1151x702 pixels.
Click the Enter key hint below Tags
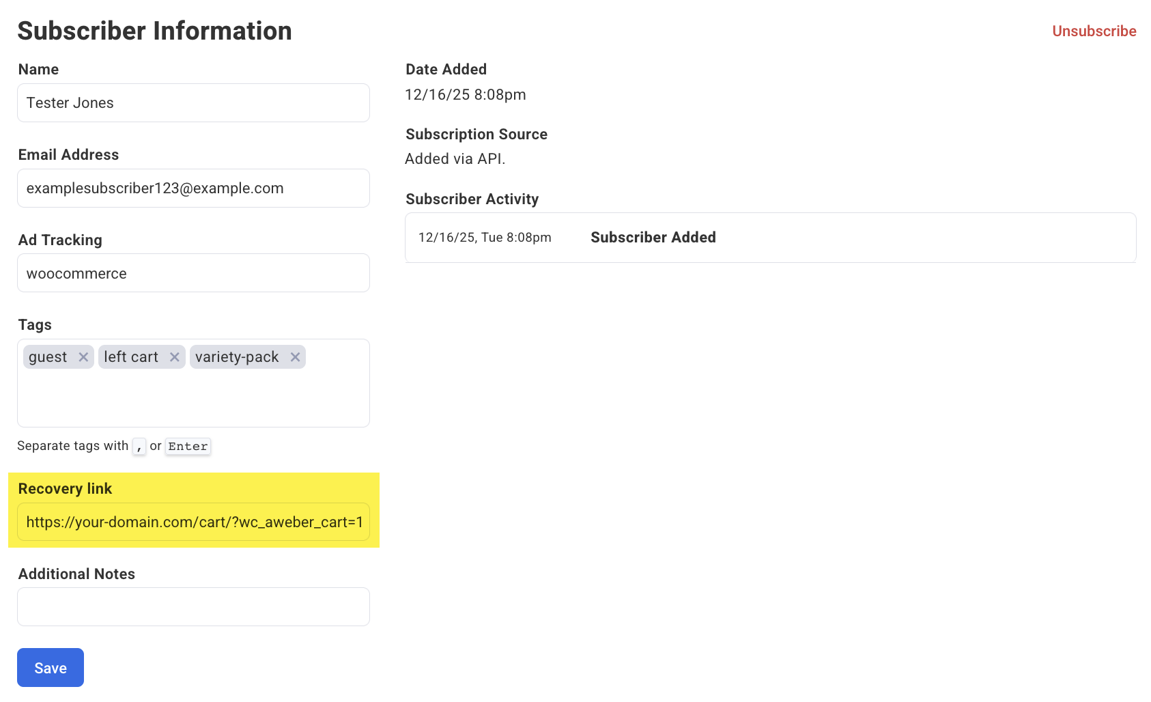(188, 447)
